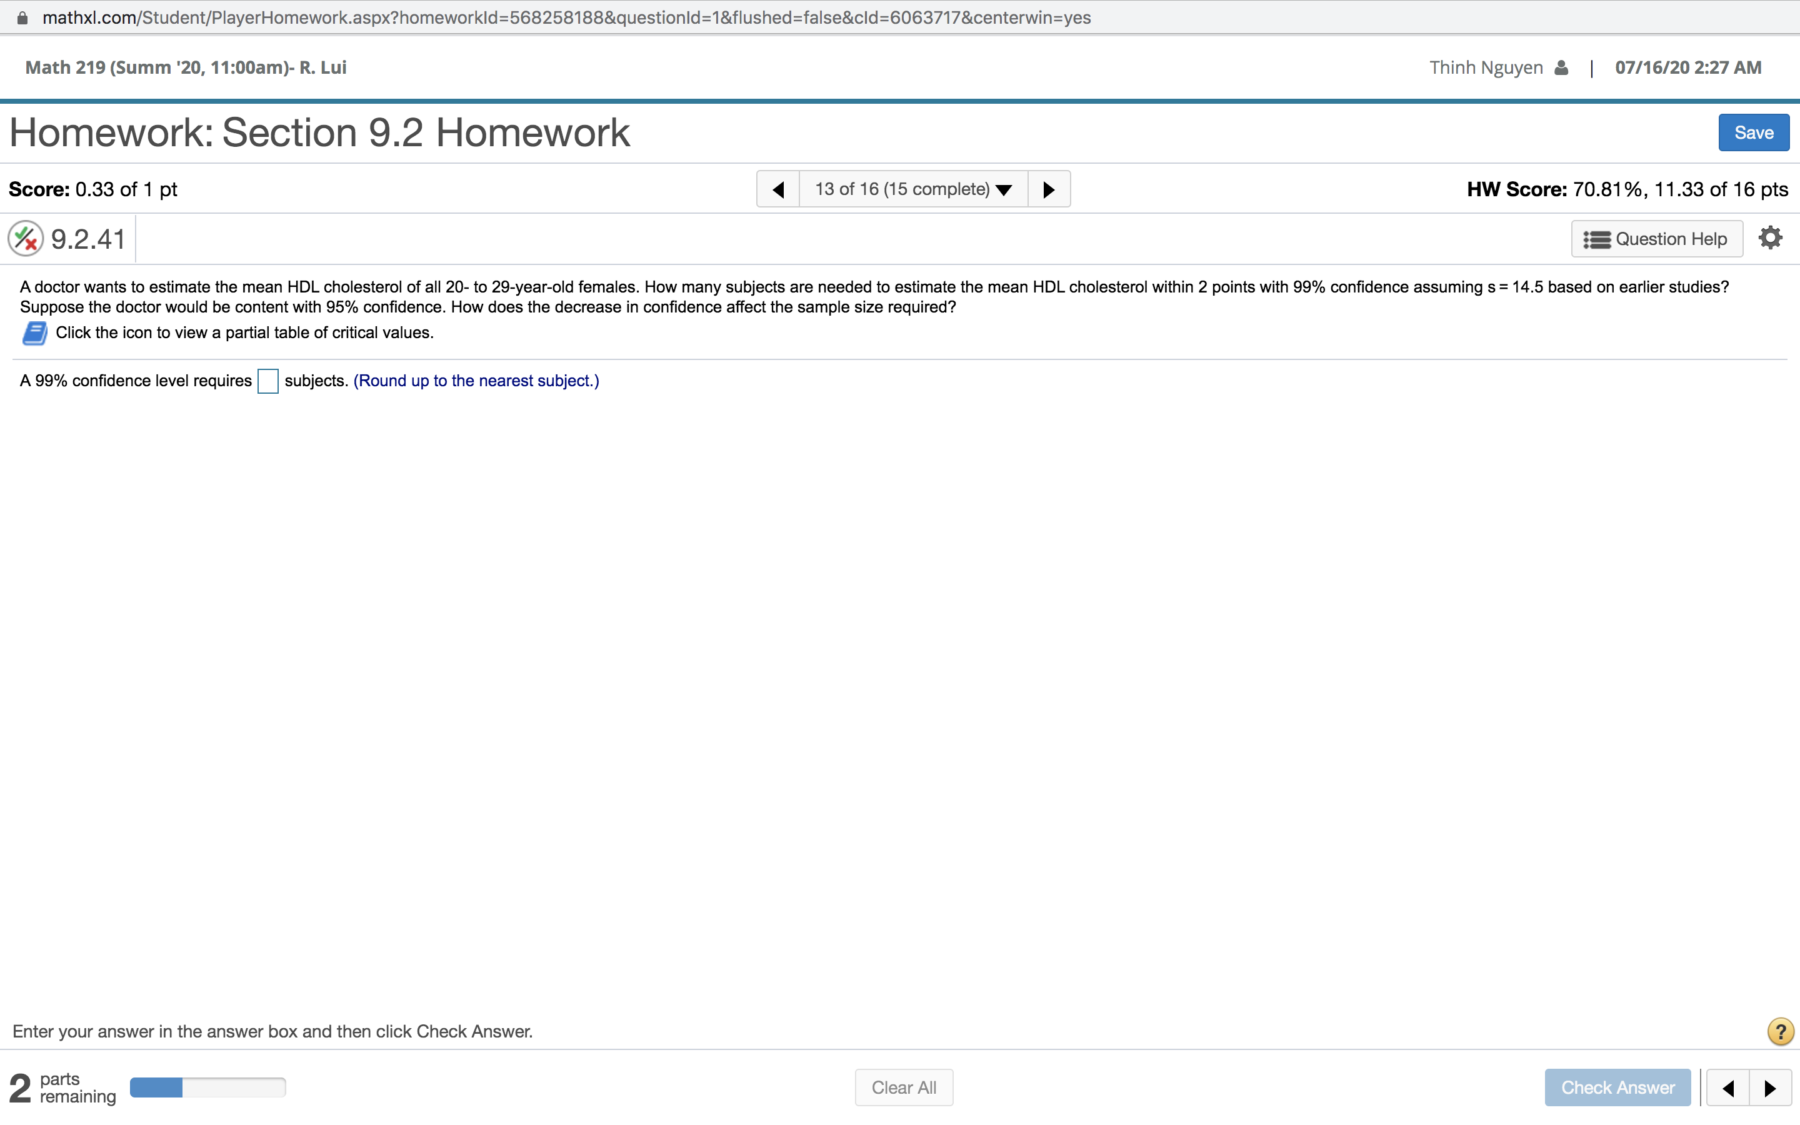Open the Round up to nearest subject link

476,380
